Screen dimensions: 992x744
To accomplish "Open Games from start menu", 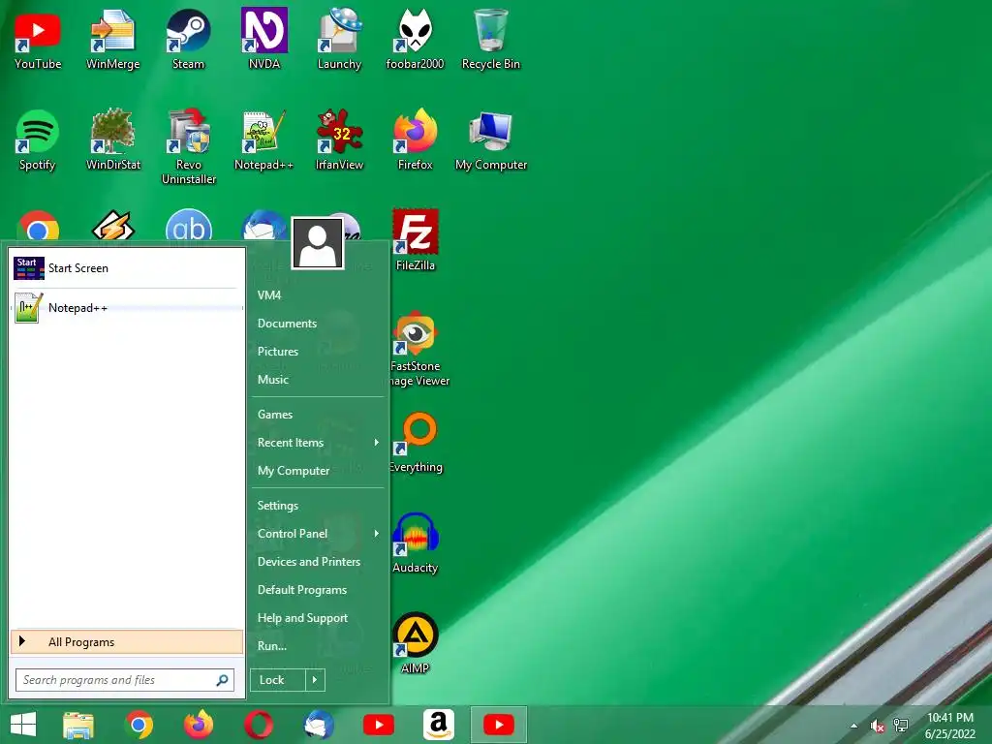I will click(x=274, y=415).
